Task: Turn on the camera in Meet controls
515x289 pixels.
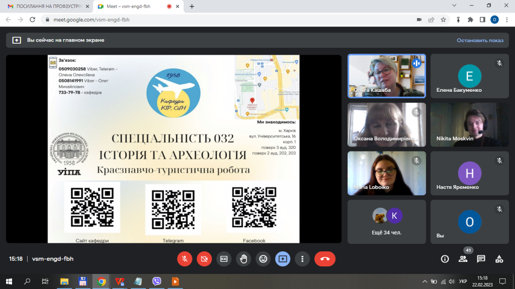Action: pos(204,259)
